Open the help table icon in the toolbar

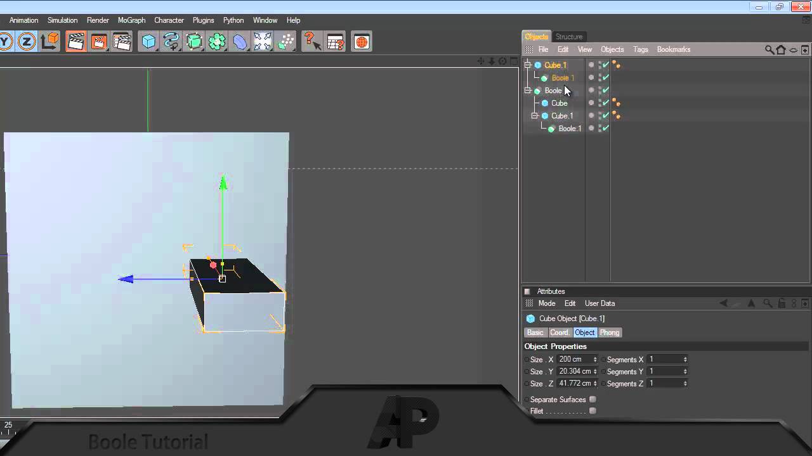click(x=335, y=42)
